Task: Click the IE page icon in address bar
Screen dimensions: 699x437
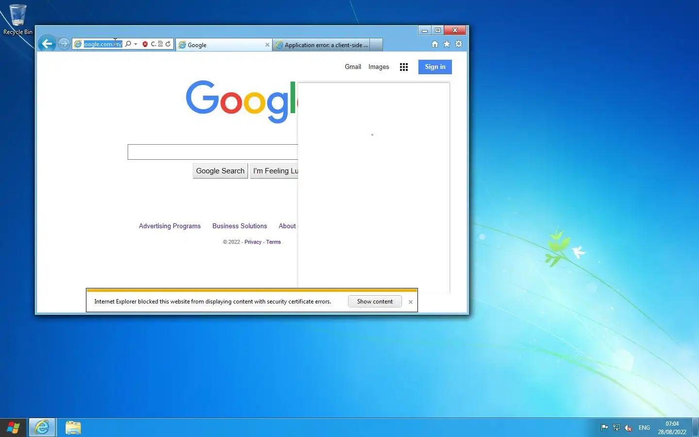Action: [x=78, y=44]
